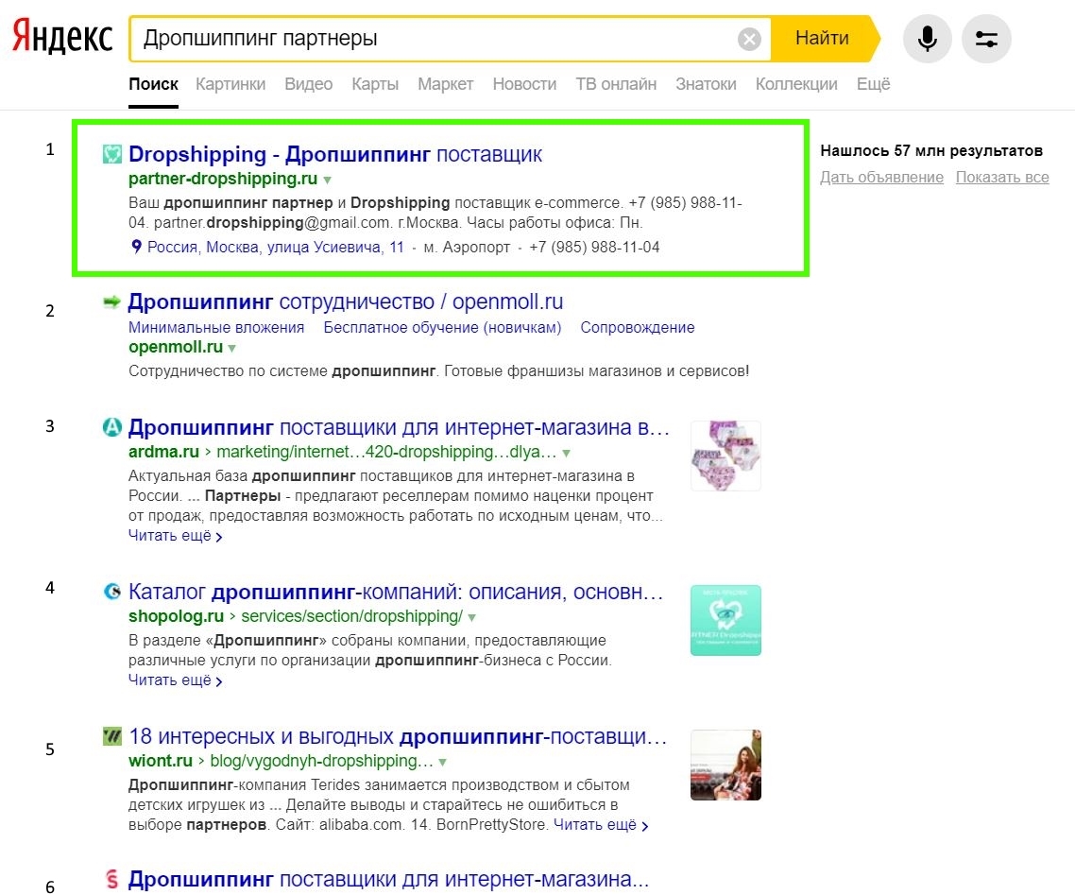Open search settings via the sliders icon
Viewport: 1075px width, 895px height.
[986, 38]
